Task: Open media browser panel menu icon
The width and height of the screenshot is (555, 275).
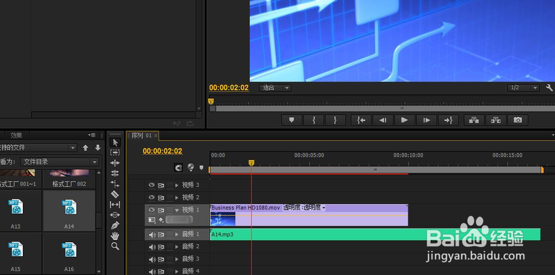Action: pos(92,135)
